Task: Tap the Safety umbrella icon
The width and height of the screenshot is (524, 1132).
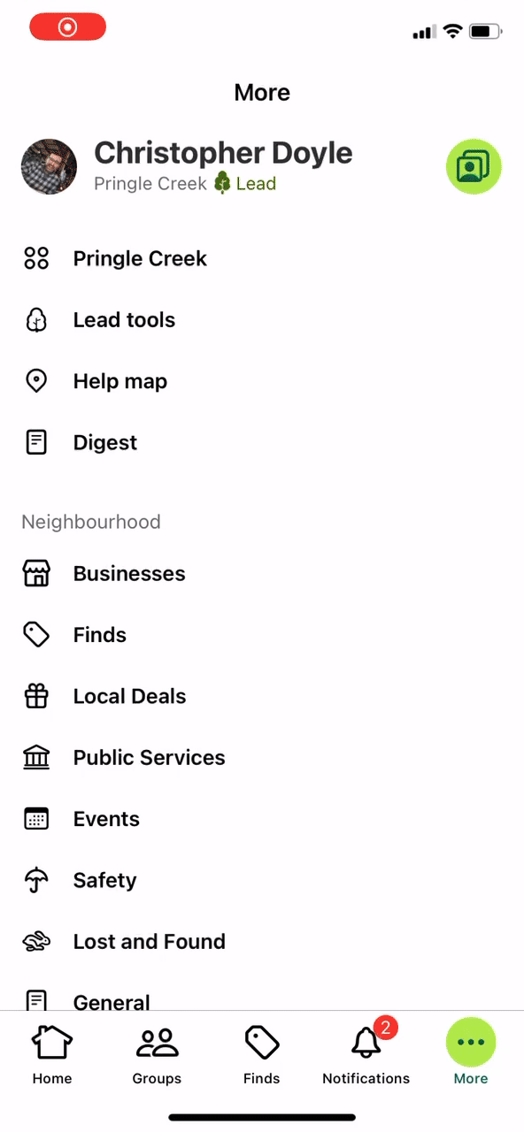Action: pos(36,880)
